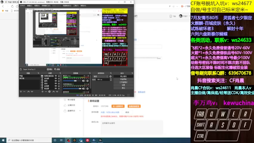The width and height of the screenshot is (254, 143).
Task: Open user account dropdown in browser page
Action: 184,16
